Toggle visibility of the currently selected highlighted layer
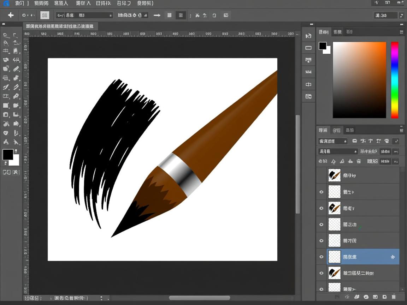Viewport: 407px width, 305px height. coord(321,257)
